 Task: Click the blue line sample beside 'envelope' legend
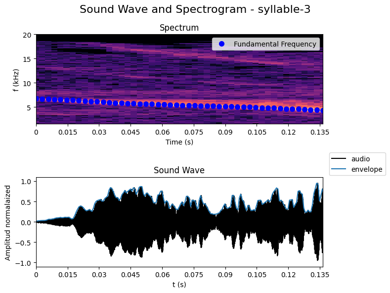pos(339,169)
